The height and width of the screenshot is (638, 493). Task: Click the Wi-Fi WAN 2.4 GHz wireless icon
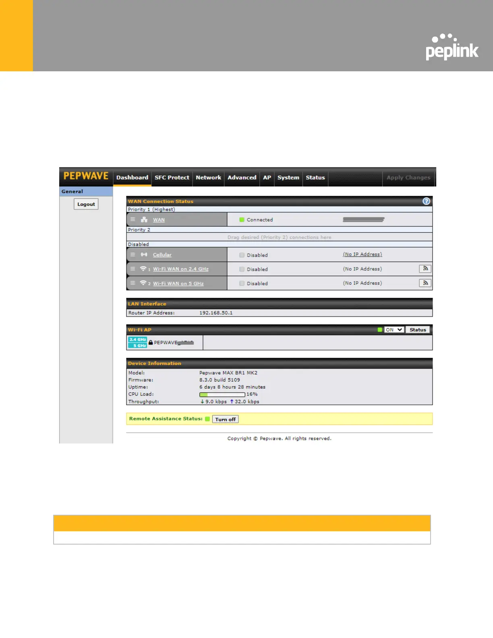143,269
